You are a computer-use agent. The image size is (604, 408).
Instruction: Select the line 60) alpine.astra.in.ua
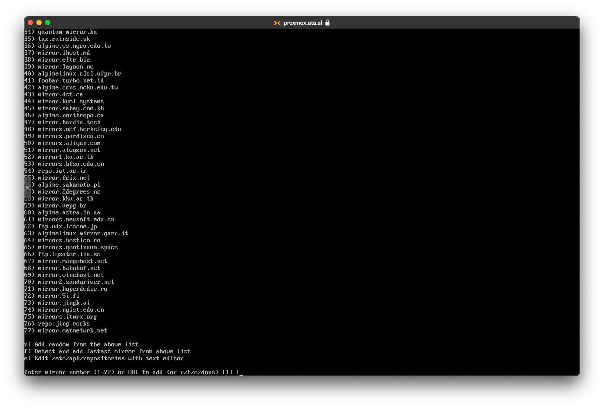pyautogui.click(x=62, y=213)
